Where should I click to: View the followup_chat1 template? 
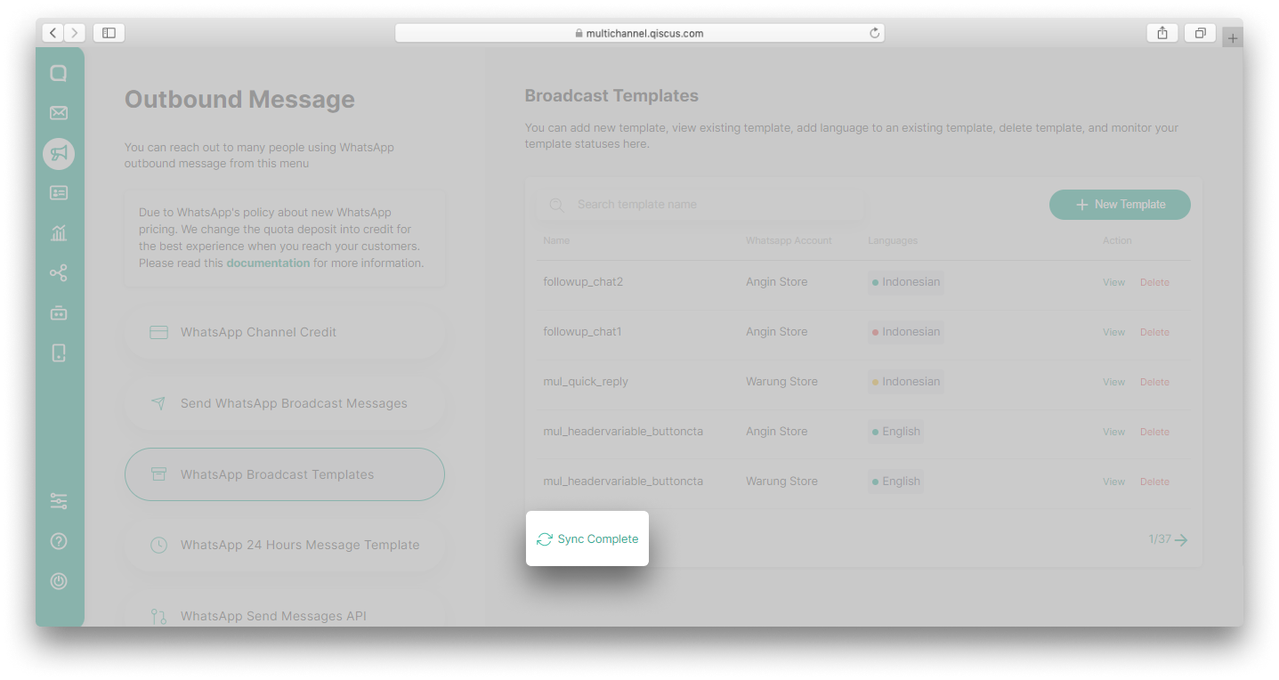pos(1114,332)
